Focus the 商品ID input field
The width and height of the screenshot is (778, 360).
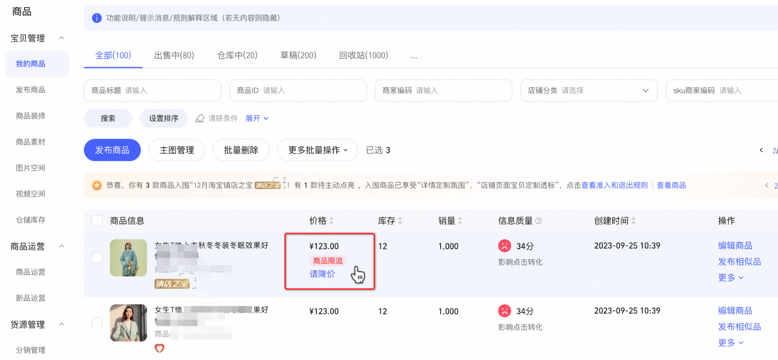[298, 90]
